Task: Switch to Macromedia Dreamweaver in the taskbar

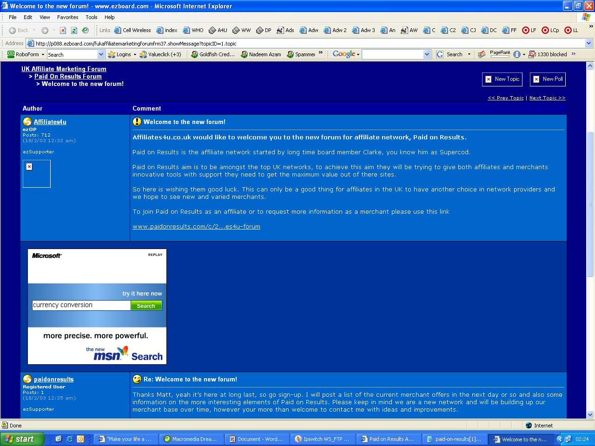Action: pyautogui.click(x=191, y=439)
